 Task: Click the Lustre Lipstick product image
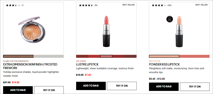coord(106,31)
